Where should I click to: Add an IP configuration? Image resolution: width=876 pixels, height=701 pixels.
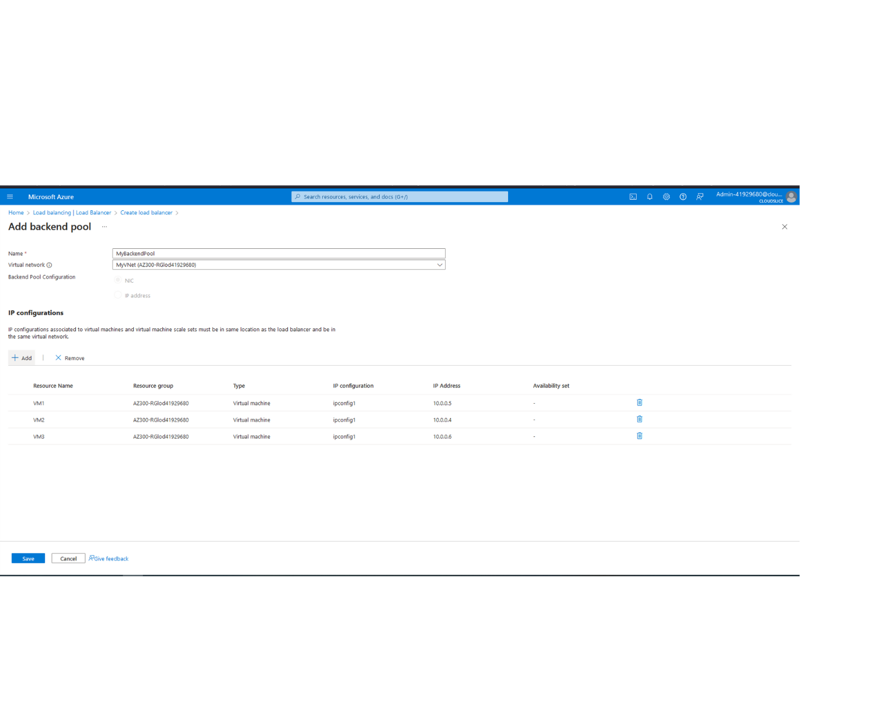tap(22, 358)
